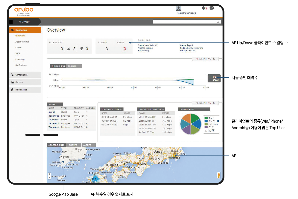298x199 pixels.
Task: Zoom in on the map
Action: pos(49,174)
